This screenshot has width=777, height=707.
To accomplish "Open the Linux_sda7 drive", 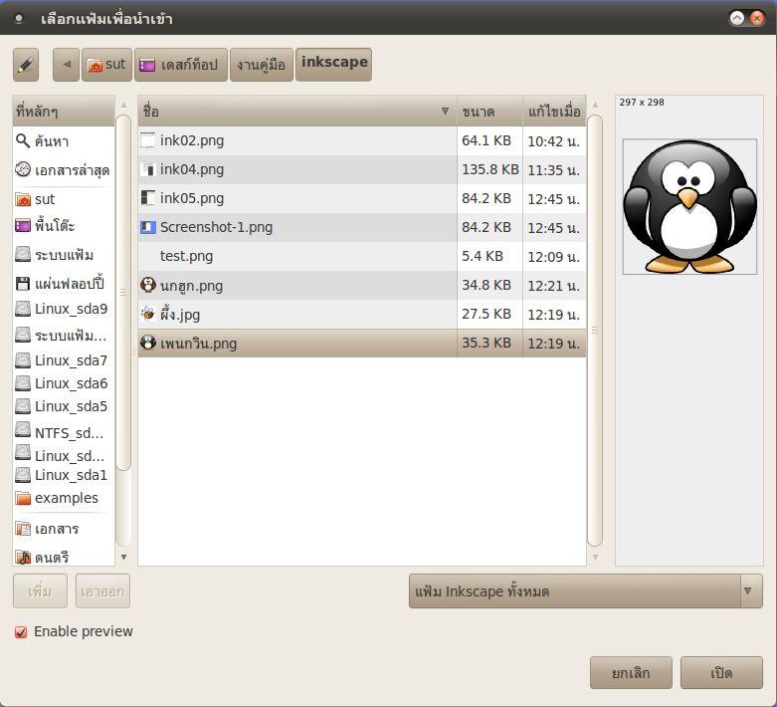I will click(64, 360).
